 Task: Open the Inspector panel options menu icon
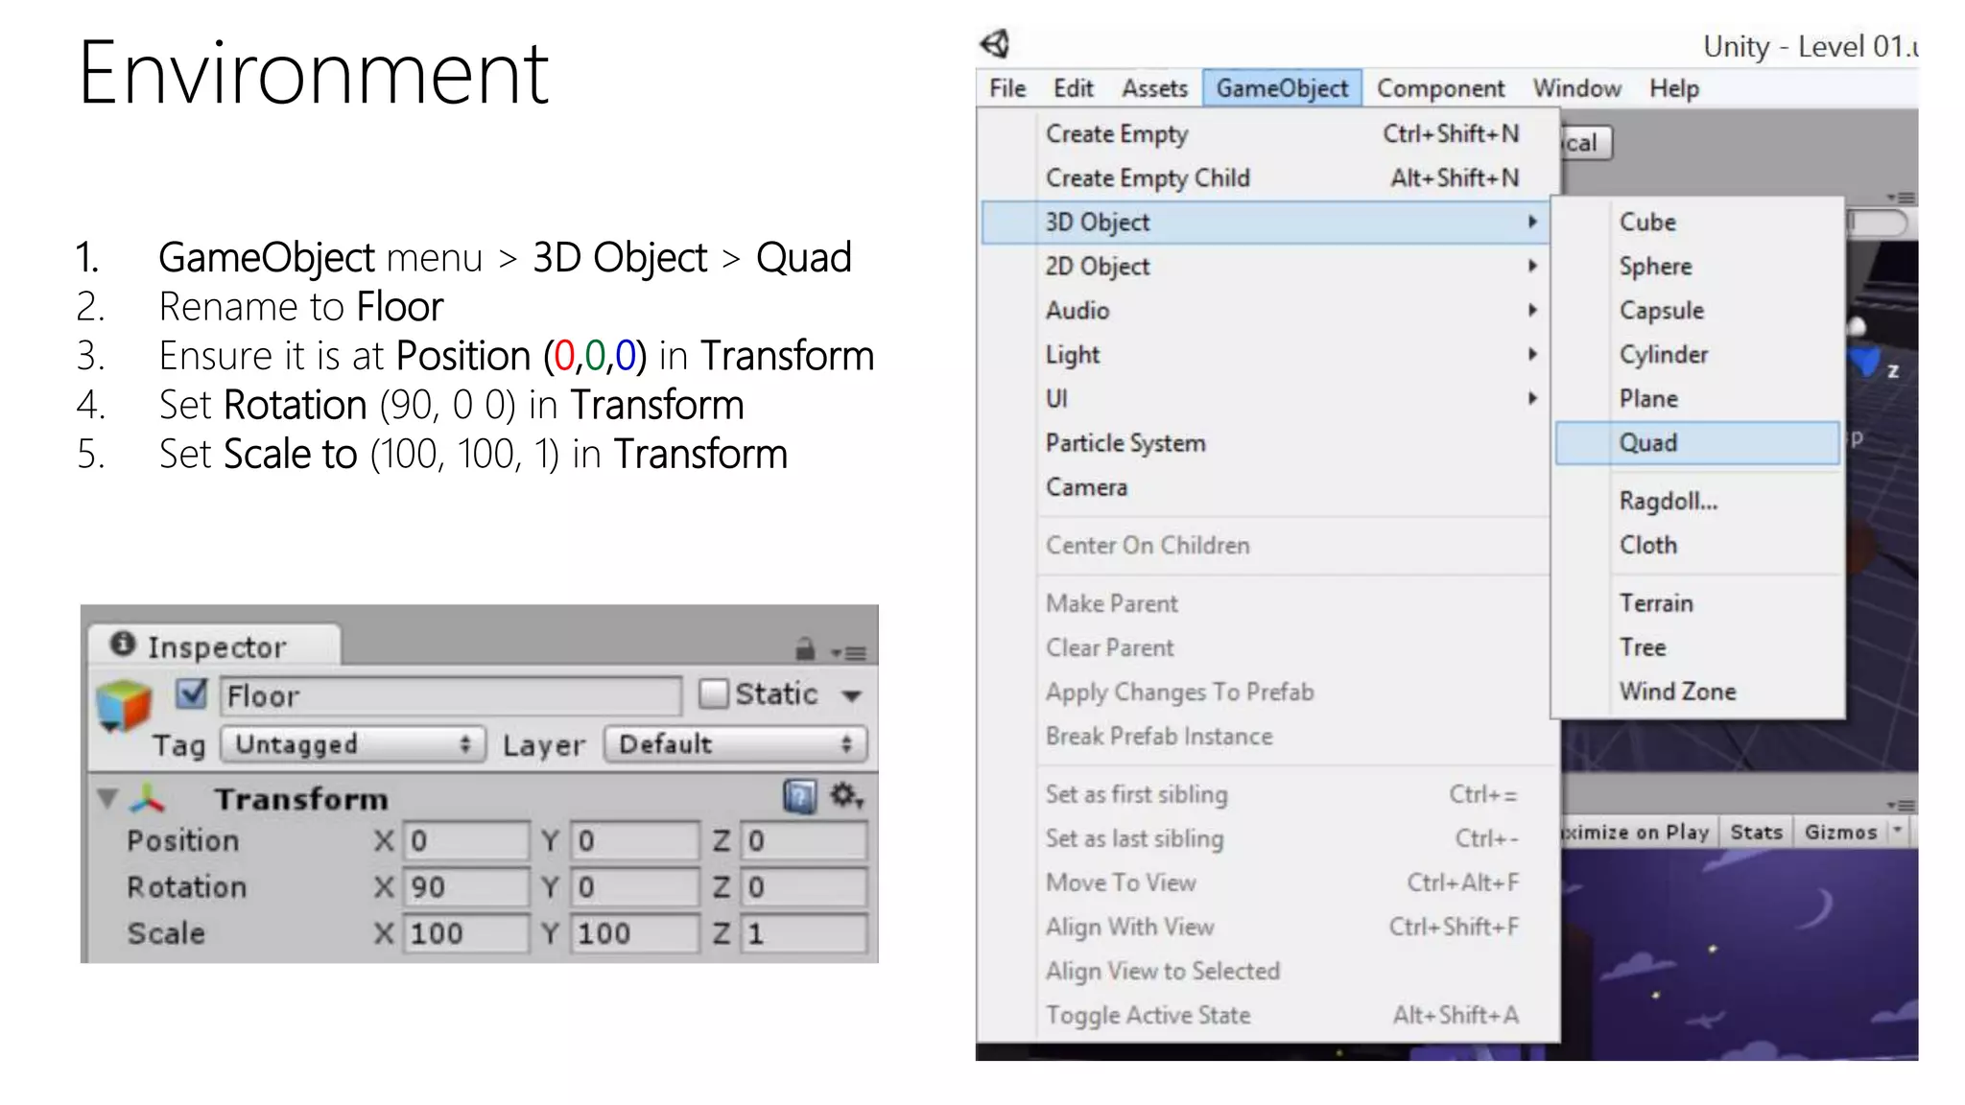849,652
